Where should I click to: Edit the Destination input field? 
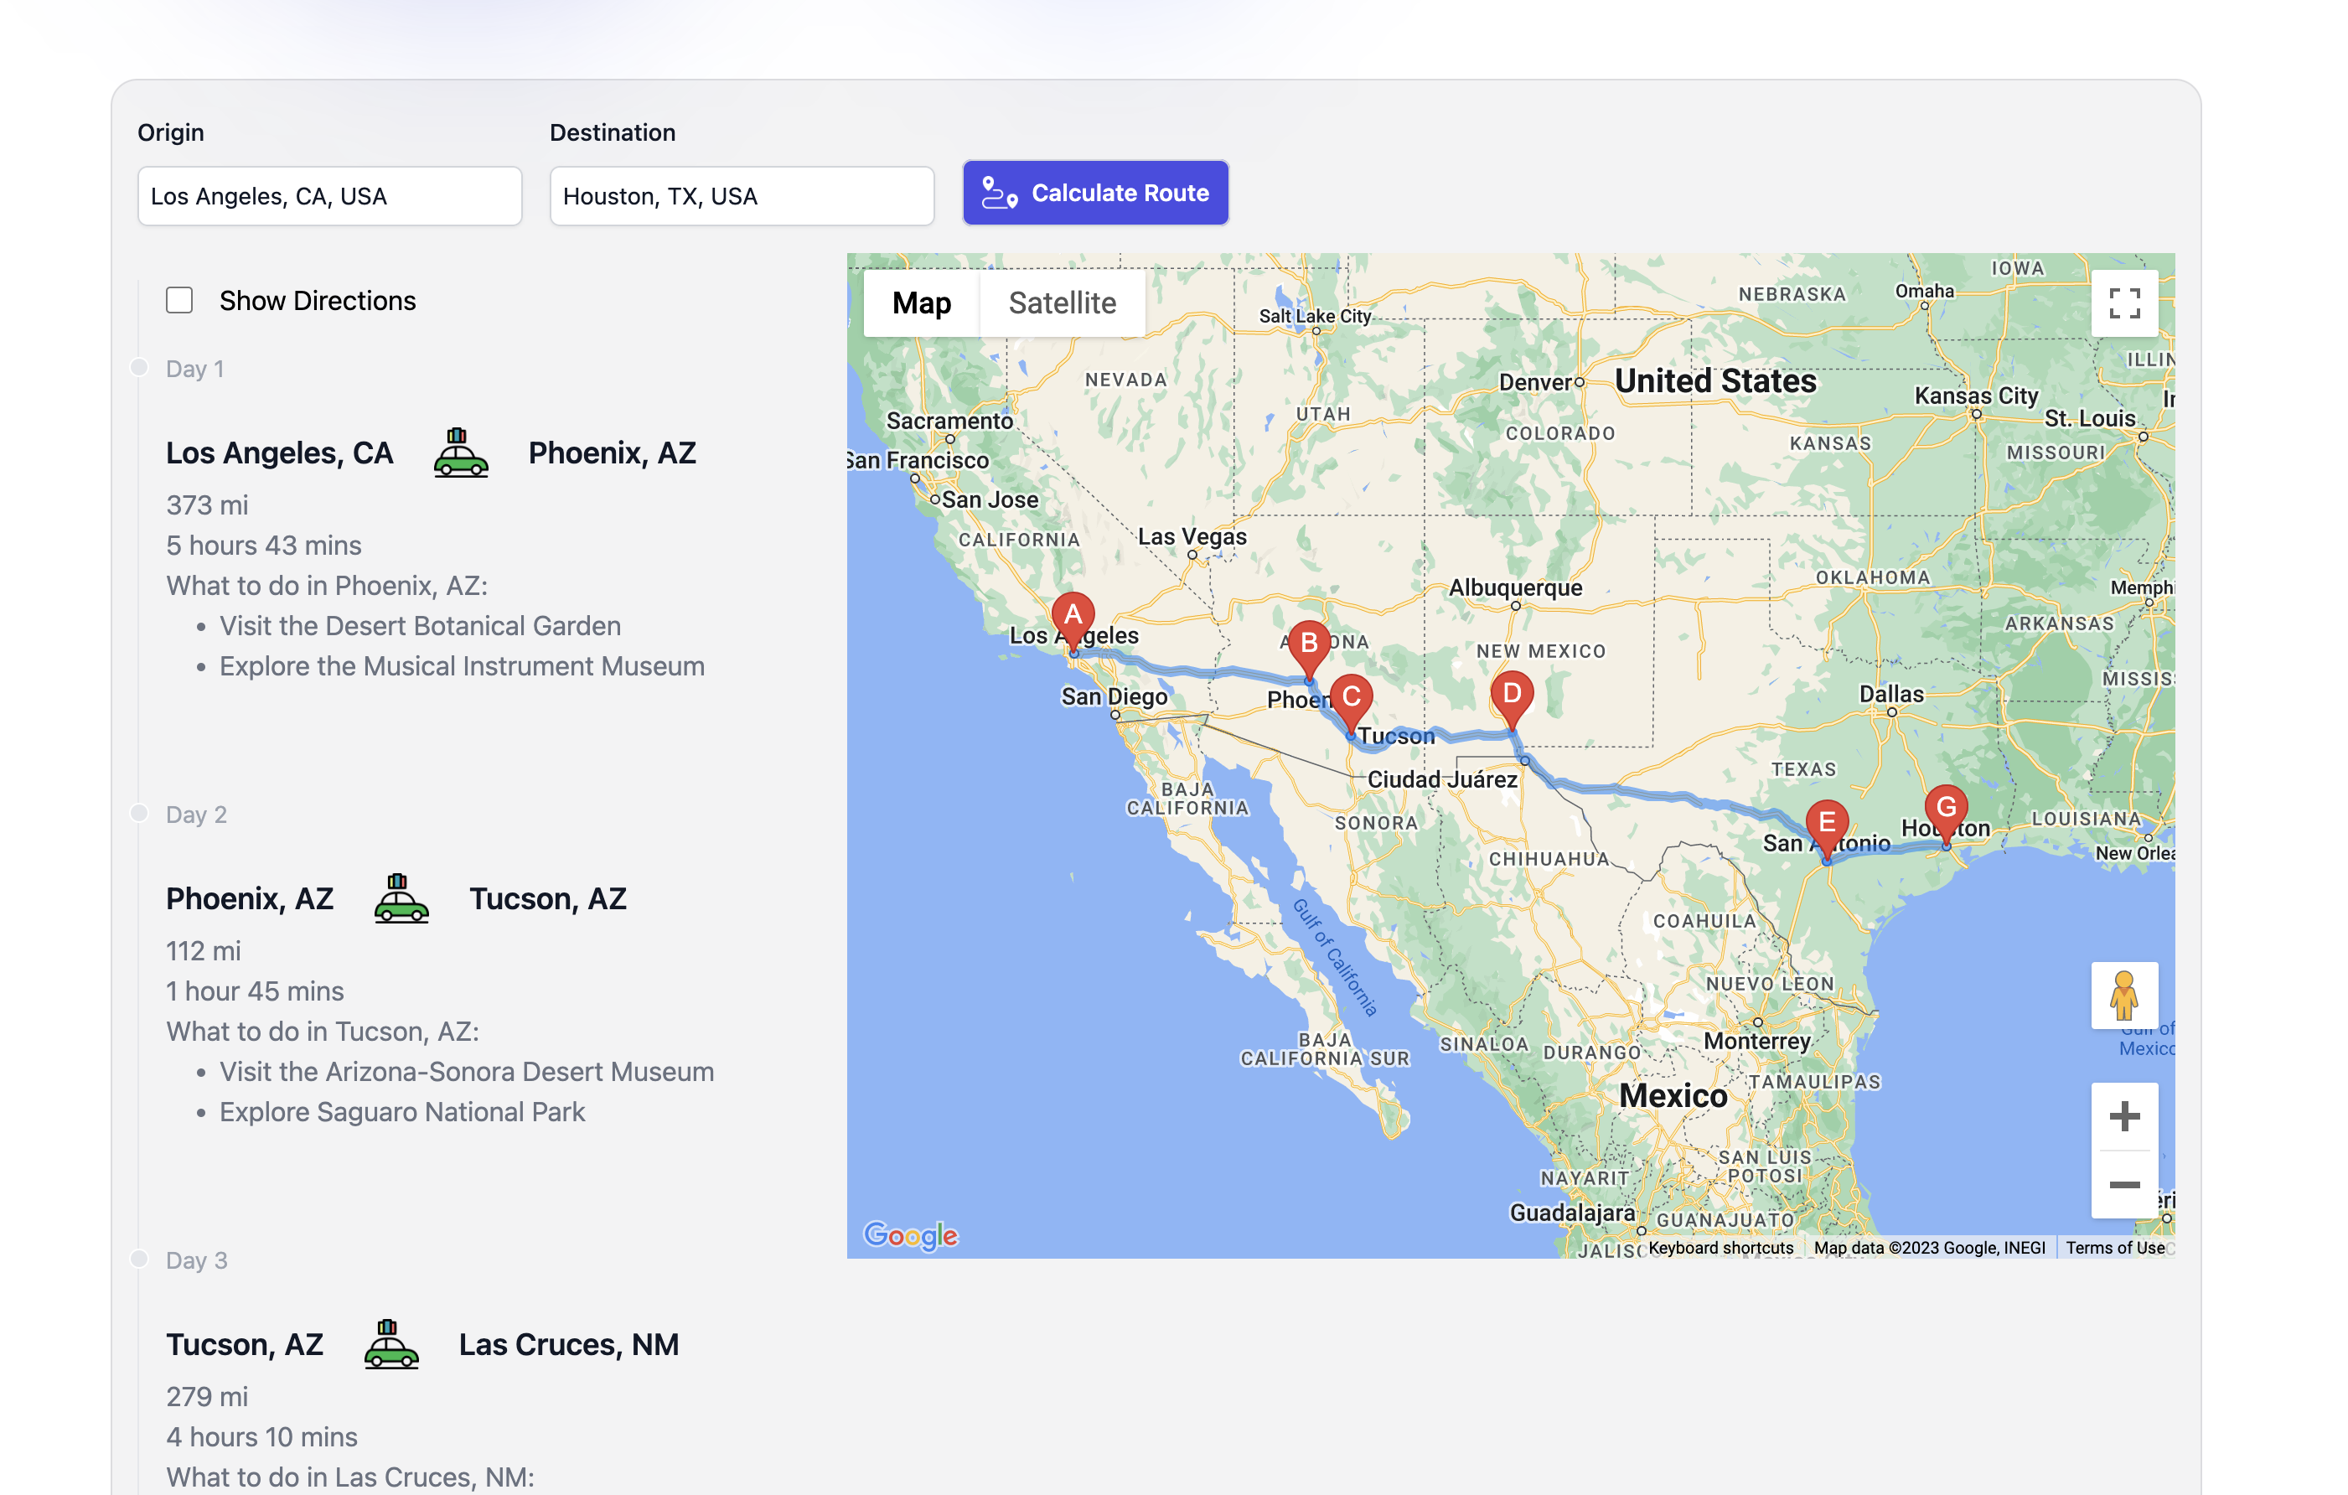(742, 196)
